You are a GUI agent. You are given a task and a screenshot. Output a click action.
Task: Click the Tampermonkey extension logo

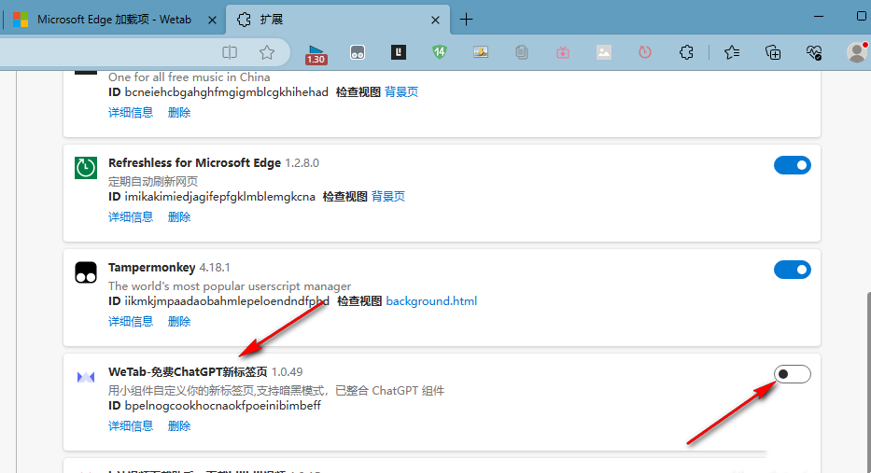86,272
